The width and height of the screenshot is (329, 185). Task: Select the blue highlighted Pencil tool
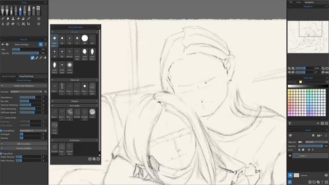[21, 10]
